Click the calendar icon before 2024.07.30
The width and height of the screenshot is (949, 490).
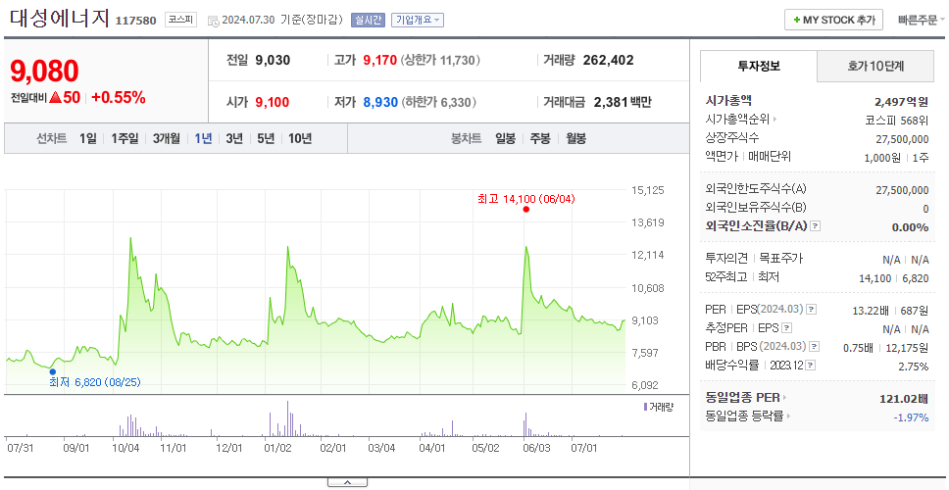pyautogui.click(x=213, y=20)
